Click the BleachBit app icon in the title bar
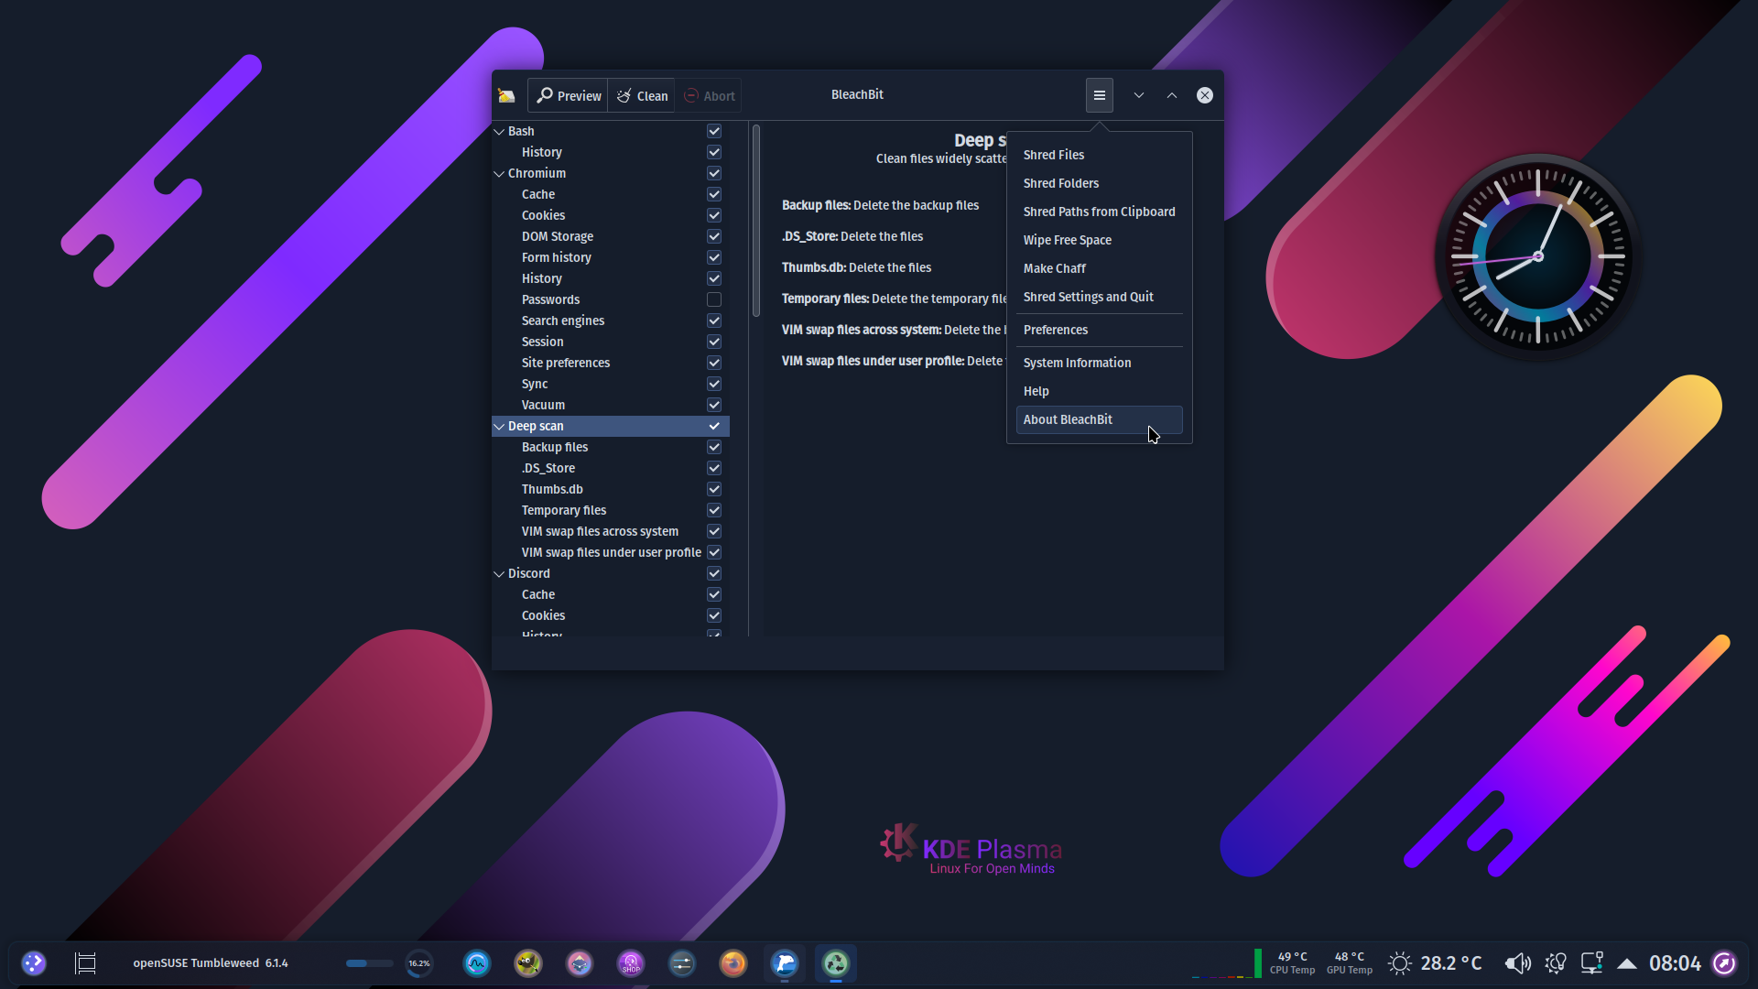 click(x=506, y=95)
